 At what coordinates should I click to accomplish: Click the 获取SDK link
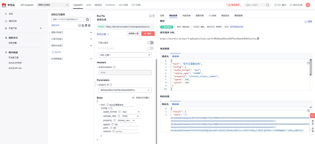[55, 25]
